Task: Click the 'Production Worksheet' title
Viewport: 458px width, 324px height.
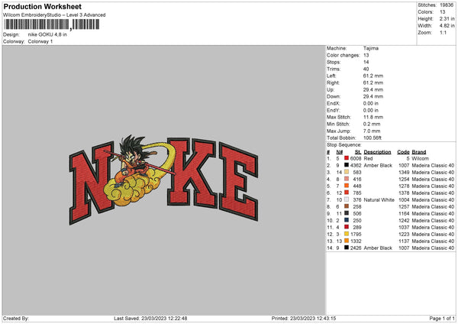Action: tap(42, 6)
